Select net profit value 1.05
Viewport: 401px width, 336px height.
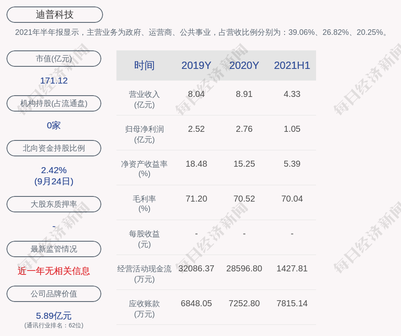(292, 129)
